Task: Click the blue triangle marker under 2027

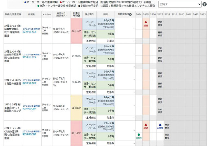Action: click(160, 125)
